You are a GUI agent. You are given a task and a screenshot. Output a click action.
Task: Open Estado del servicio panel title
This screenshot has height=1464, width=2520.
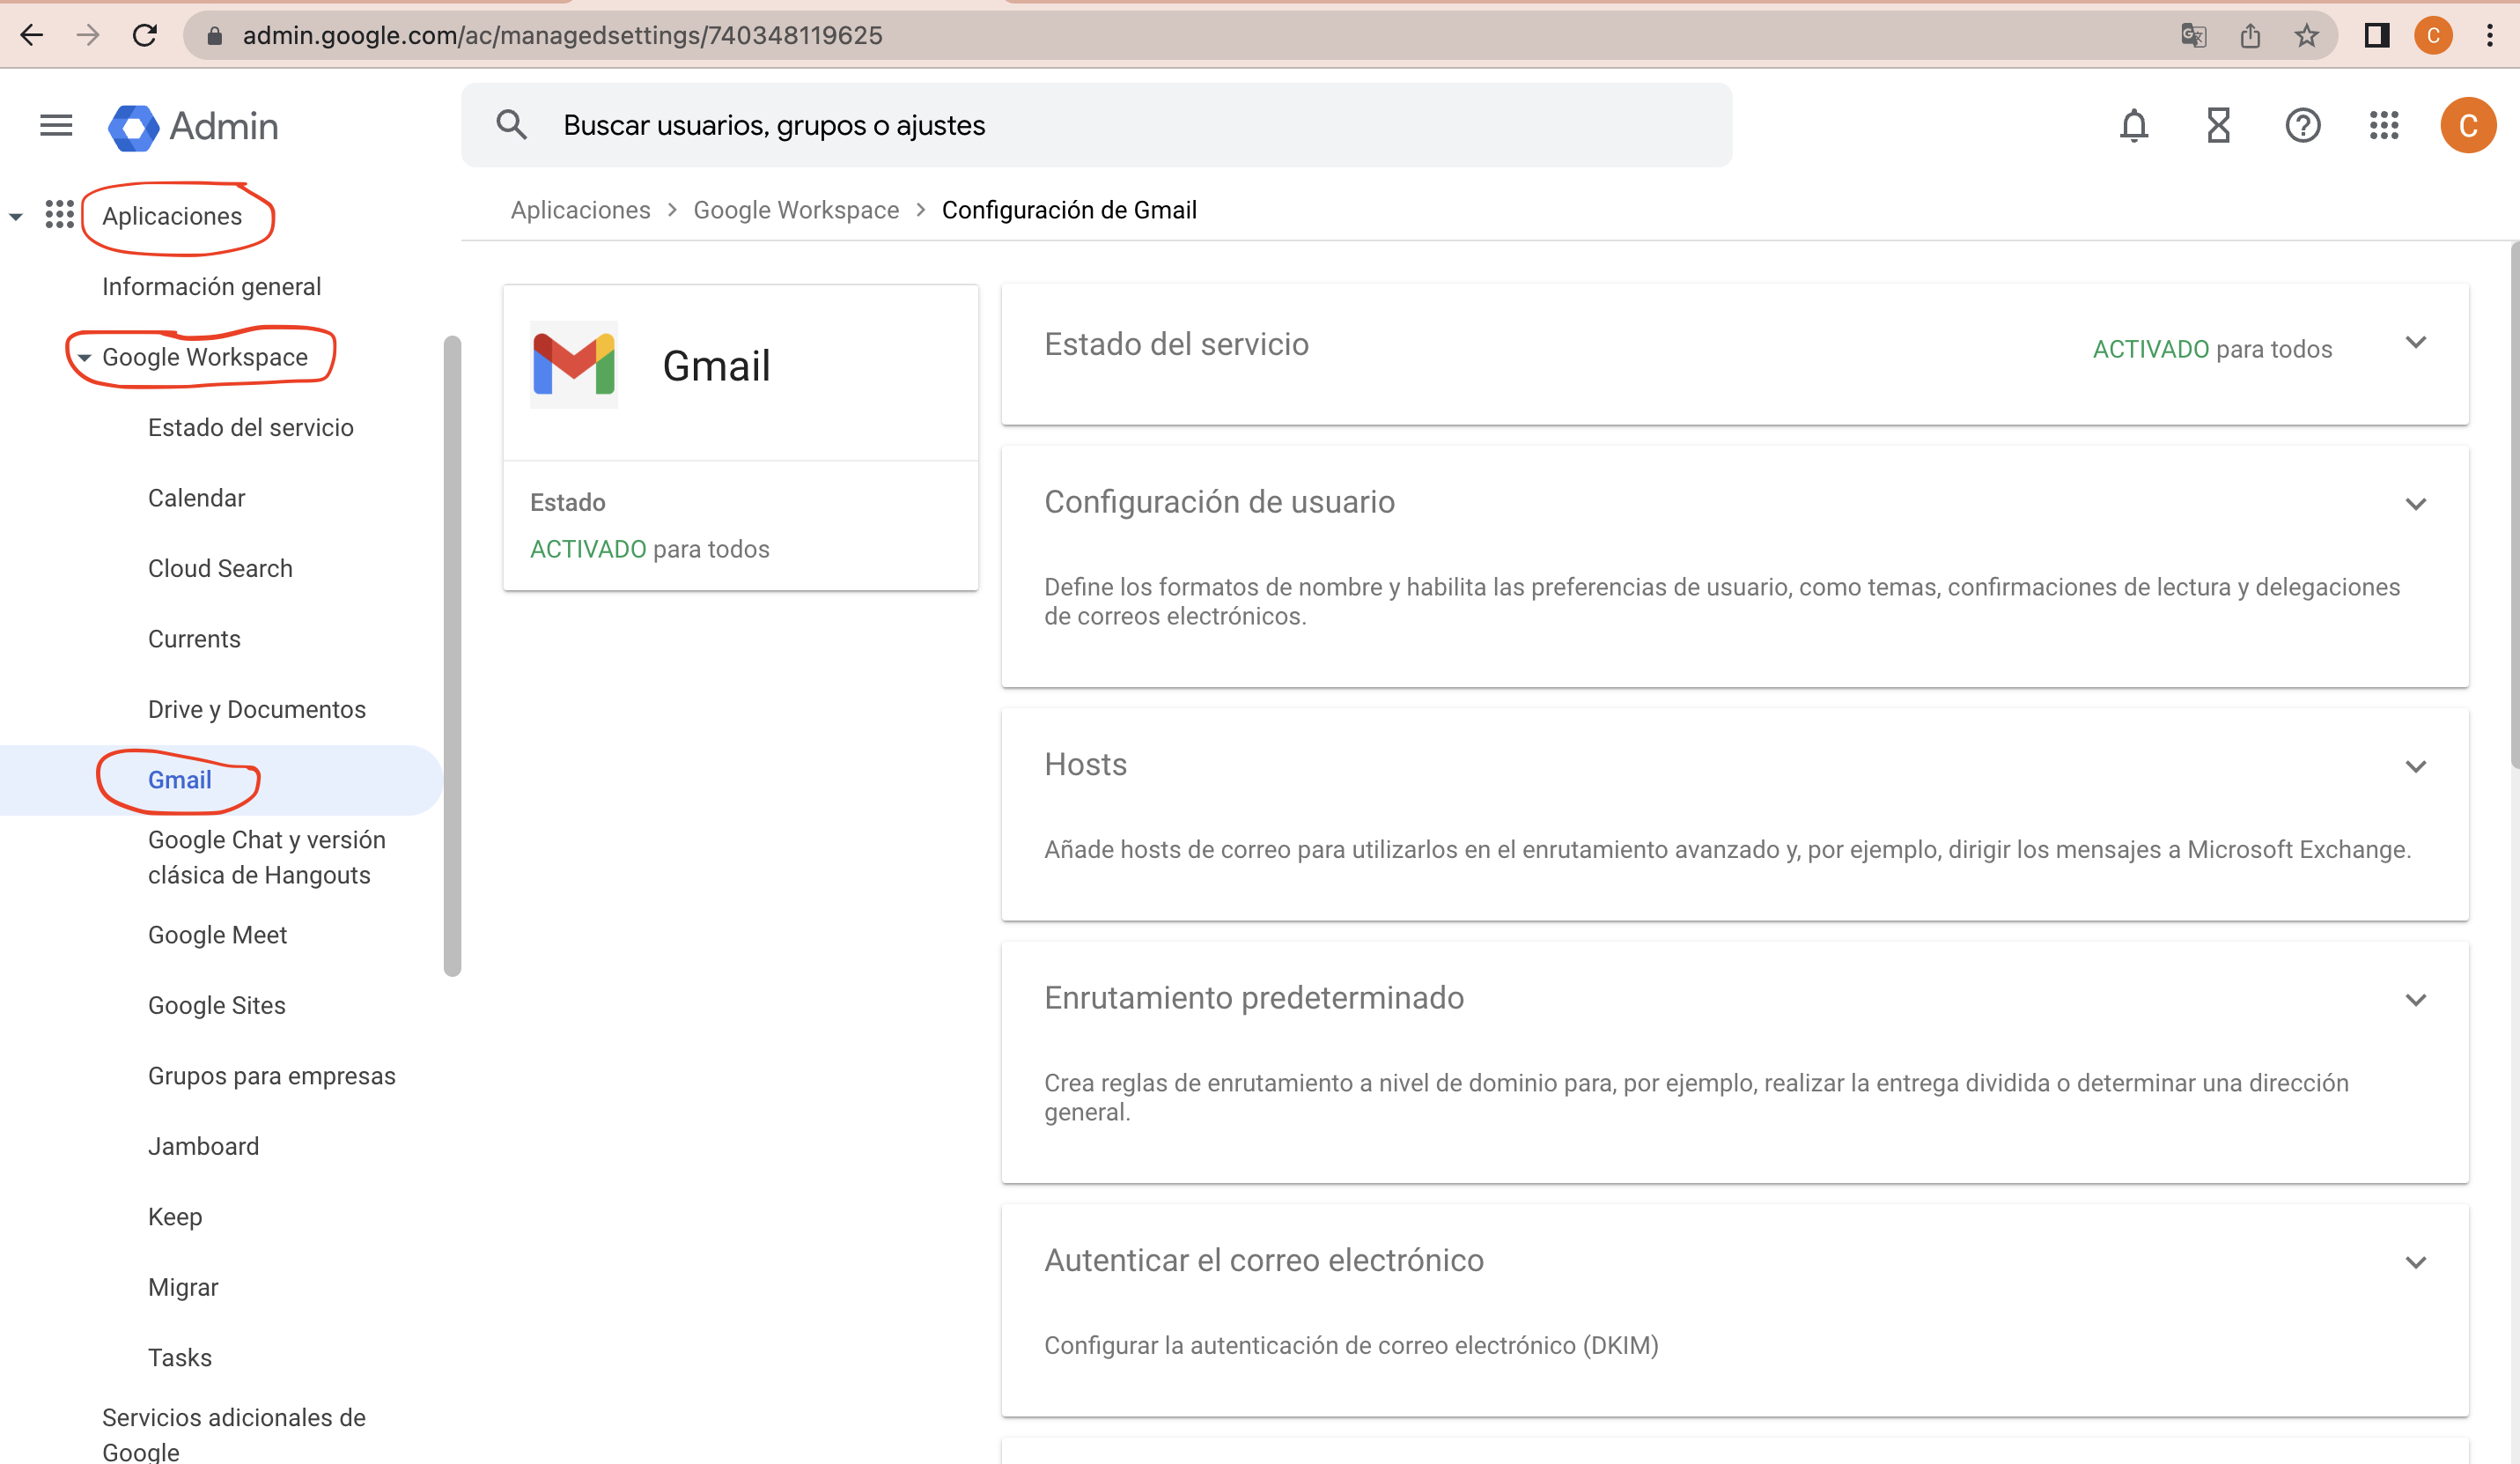1177,344
